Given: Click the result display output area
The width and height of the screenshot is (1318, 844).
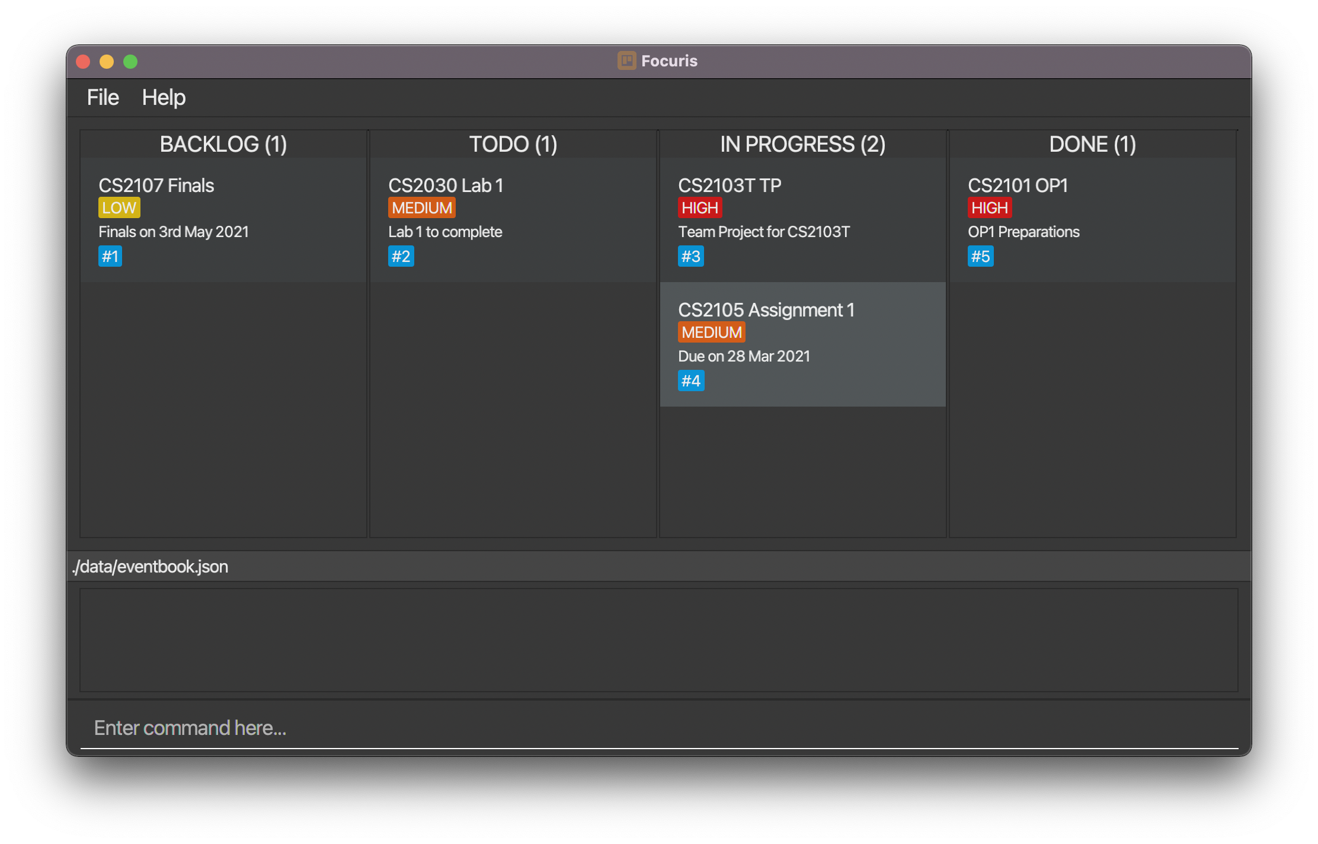Looking at the screenshot, I should (659, 640).
